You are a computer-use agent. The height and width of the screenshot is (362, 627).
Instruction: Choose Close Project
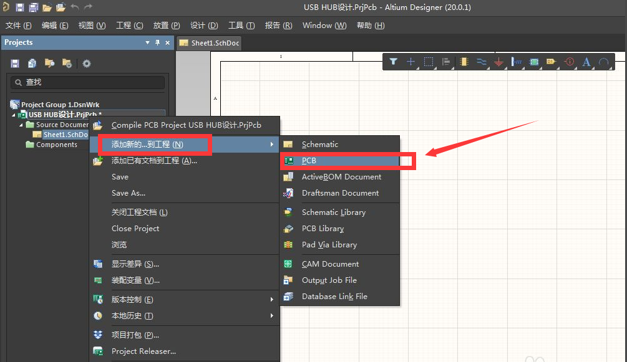tap(185, 229)
